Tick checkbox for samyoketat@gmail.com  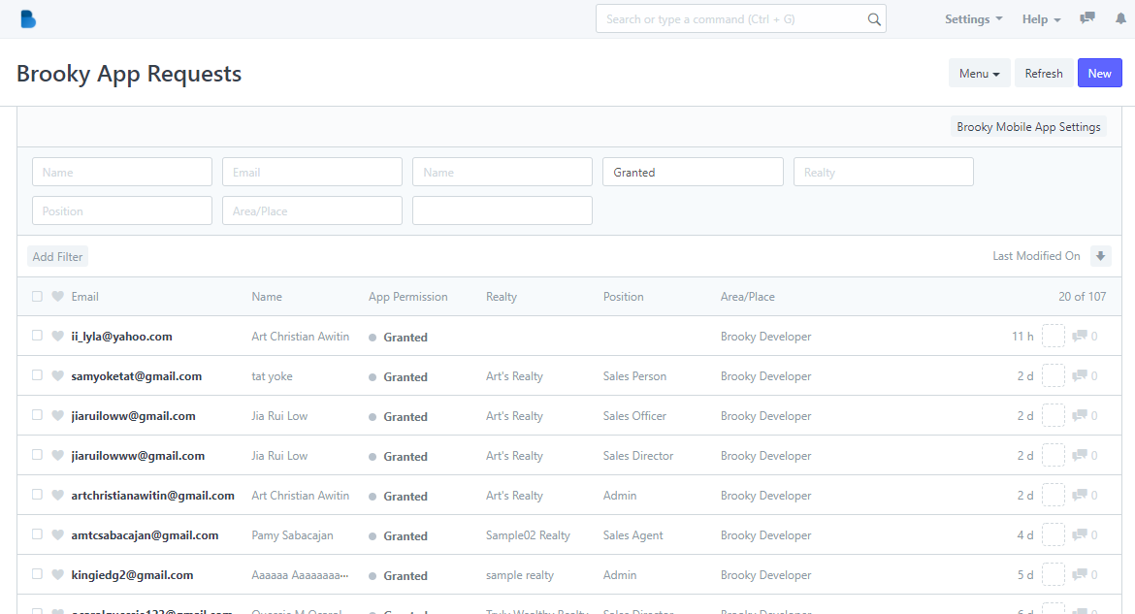point(37,375)
